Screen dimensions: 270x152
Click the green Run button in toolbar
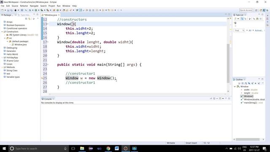[36, 10]
